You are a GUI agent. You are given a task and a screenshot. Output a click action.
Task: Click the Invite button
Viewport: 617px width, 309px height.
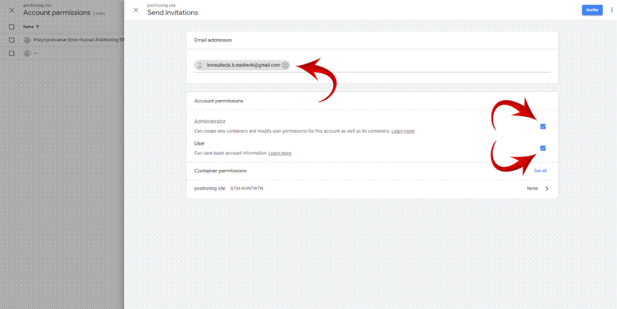592,10
